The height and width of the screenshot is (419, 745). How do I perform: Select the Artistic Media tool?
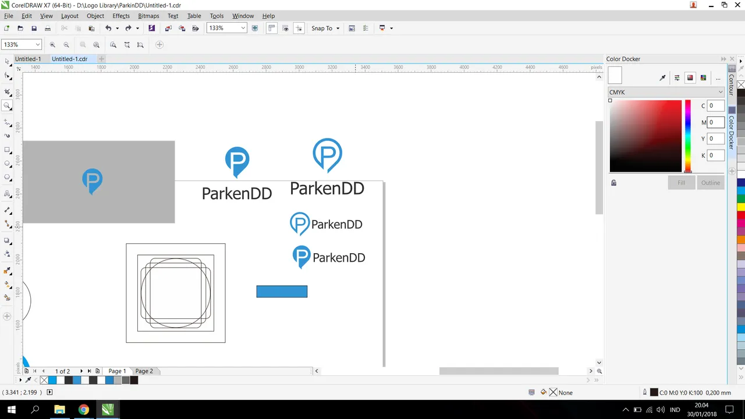[x=7, y=136]
